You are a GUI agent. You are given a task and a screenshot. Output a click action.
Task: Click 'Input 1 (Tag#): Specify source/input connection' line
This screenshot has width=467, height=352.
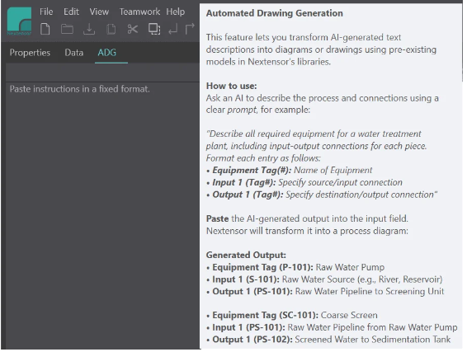tap(304, 182)
